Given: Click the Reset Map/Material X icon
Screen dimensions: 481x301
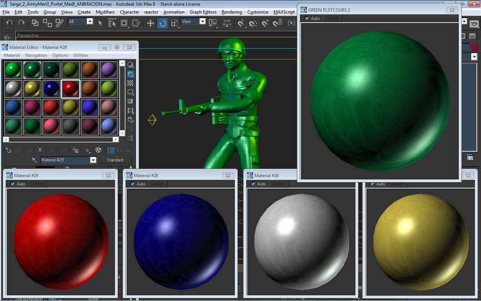Looking at the screenshot, I should click(x=40, y=150).
